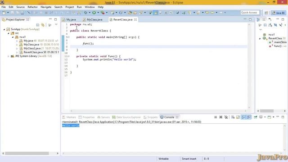Click the Quick Access search field

click(250, 13)
